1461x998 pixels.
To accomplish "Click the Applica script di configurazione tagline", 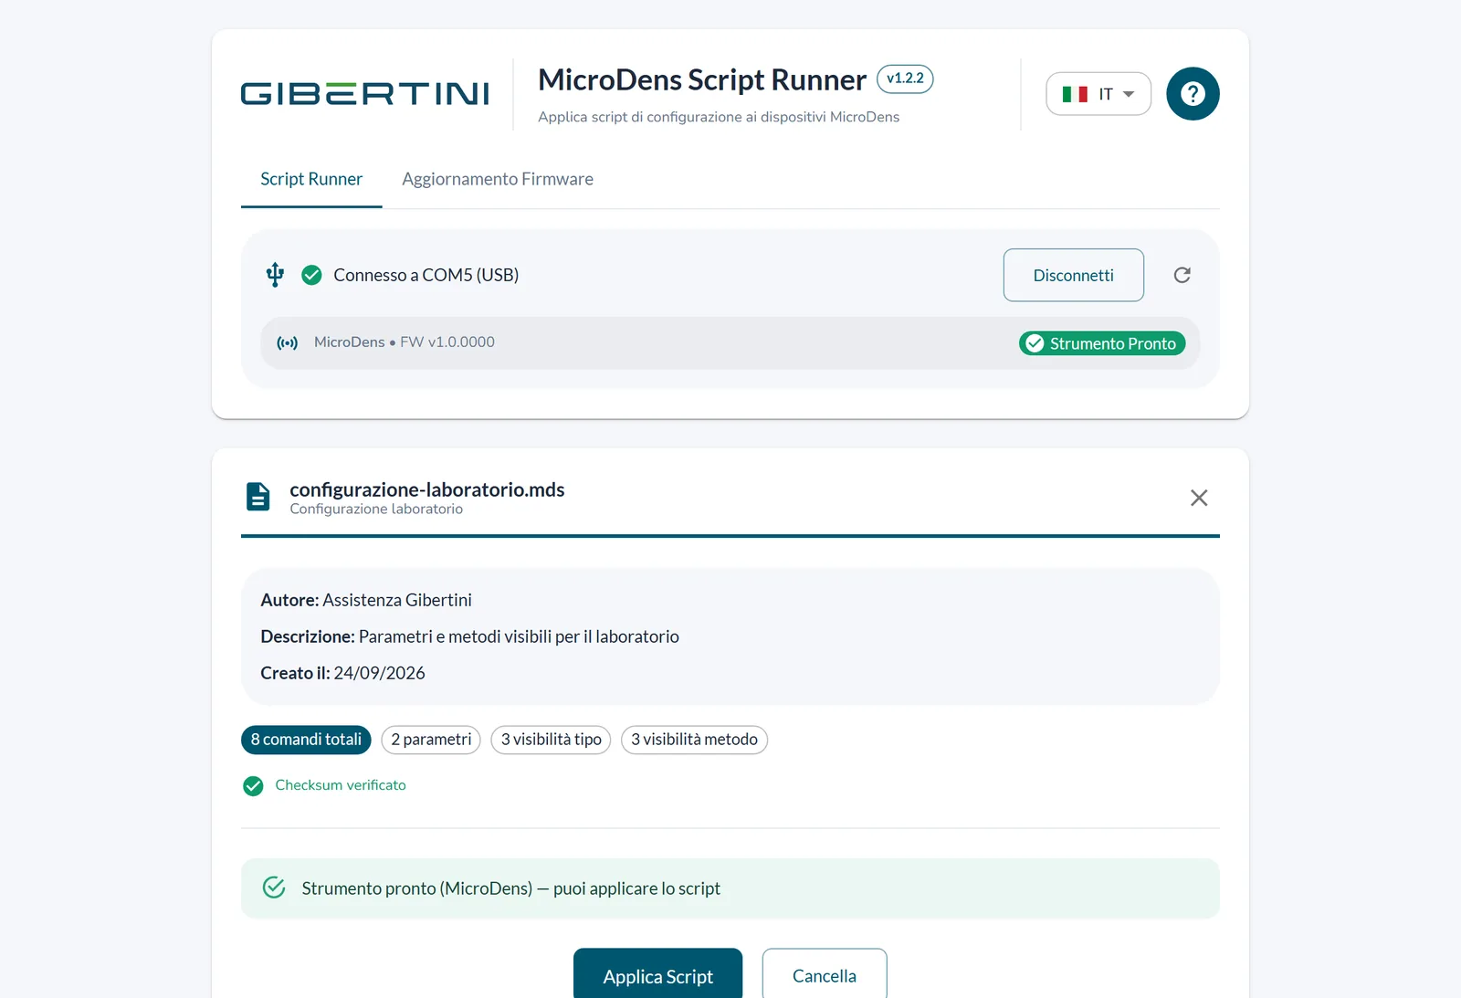I will 719,117.
